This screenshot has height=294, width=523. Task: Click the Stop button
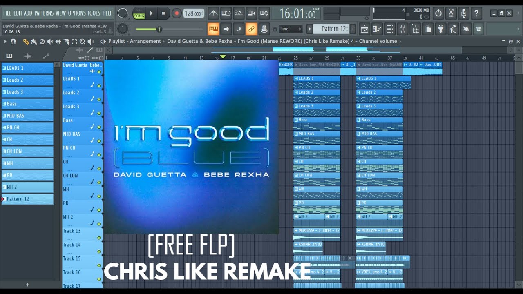coord(163,13)
